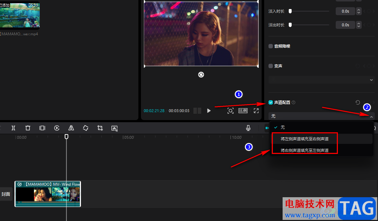Screen dimensions: 378x221
Task: Click the 淡出时长 stepper arrows
Action: [x=359, y=25]
